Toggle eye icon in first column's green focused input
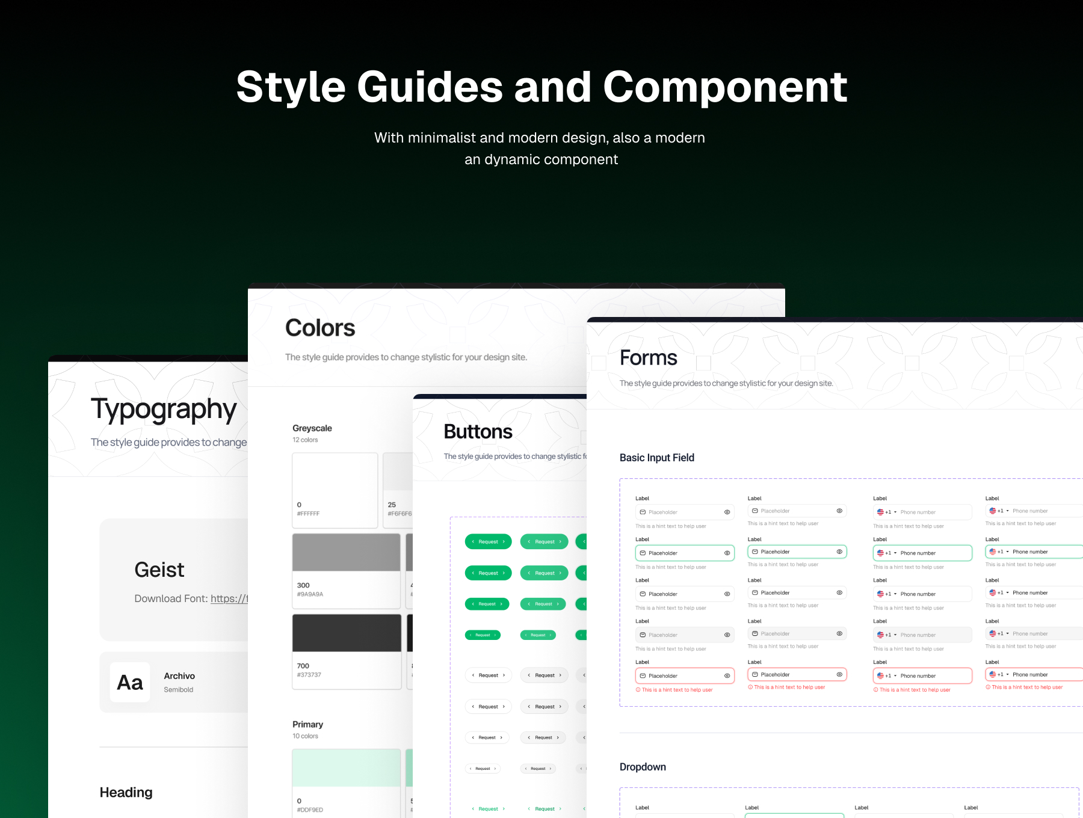This screenshot has height=818, width=1083. [x=727, y=553]
